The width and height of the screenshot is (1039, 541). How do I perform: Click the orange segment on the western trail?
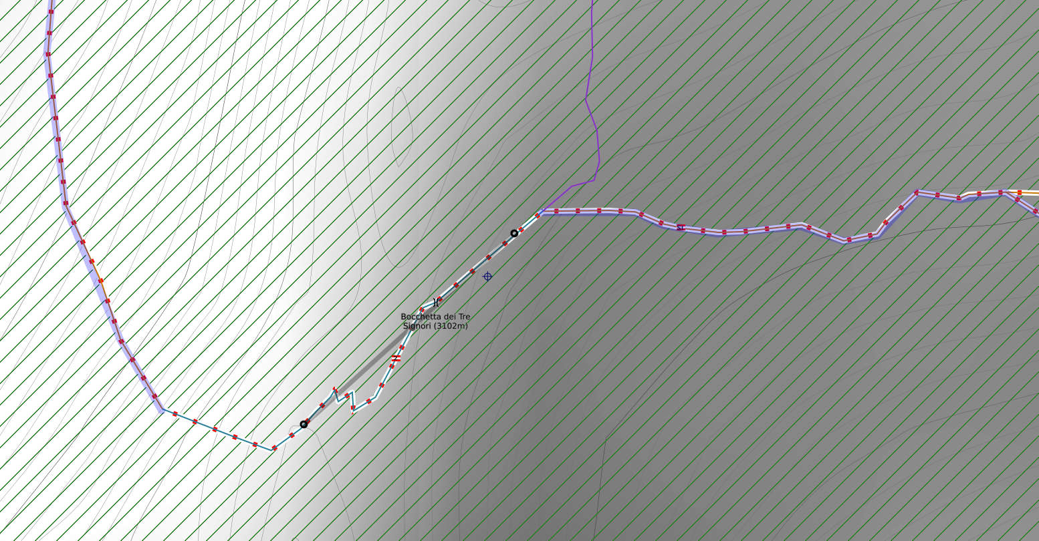(x=99, y=274)
